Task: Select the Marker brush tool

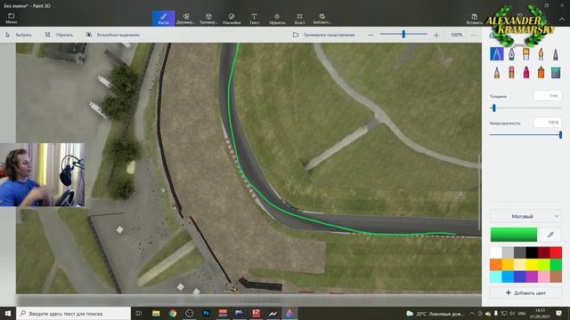Action: [x=497, y=54]
